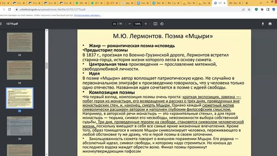Click the heading Предыстория поэмы
Image resolution: width=277 pixels, height=156 pixels.
pos(106,50)
